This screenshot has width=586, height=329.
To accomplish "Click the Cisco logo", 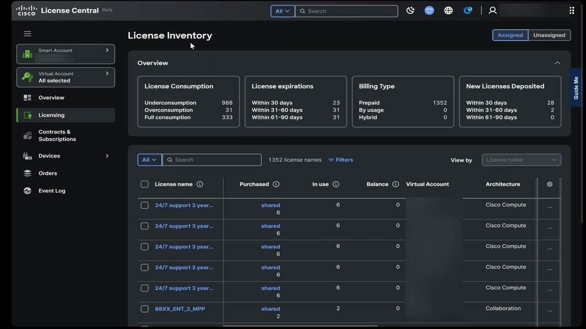I will coord(27,11).
